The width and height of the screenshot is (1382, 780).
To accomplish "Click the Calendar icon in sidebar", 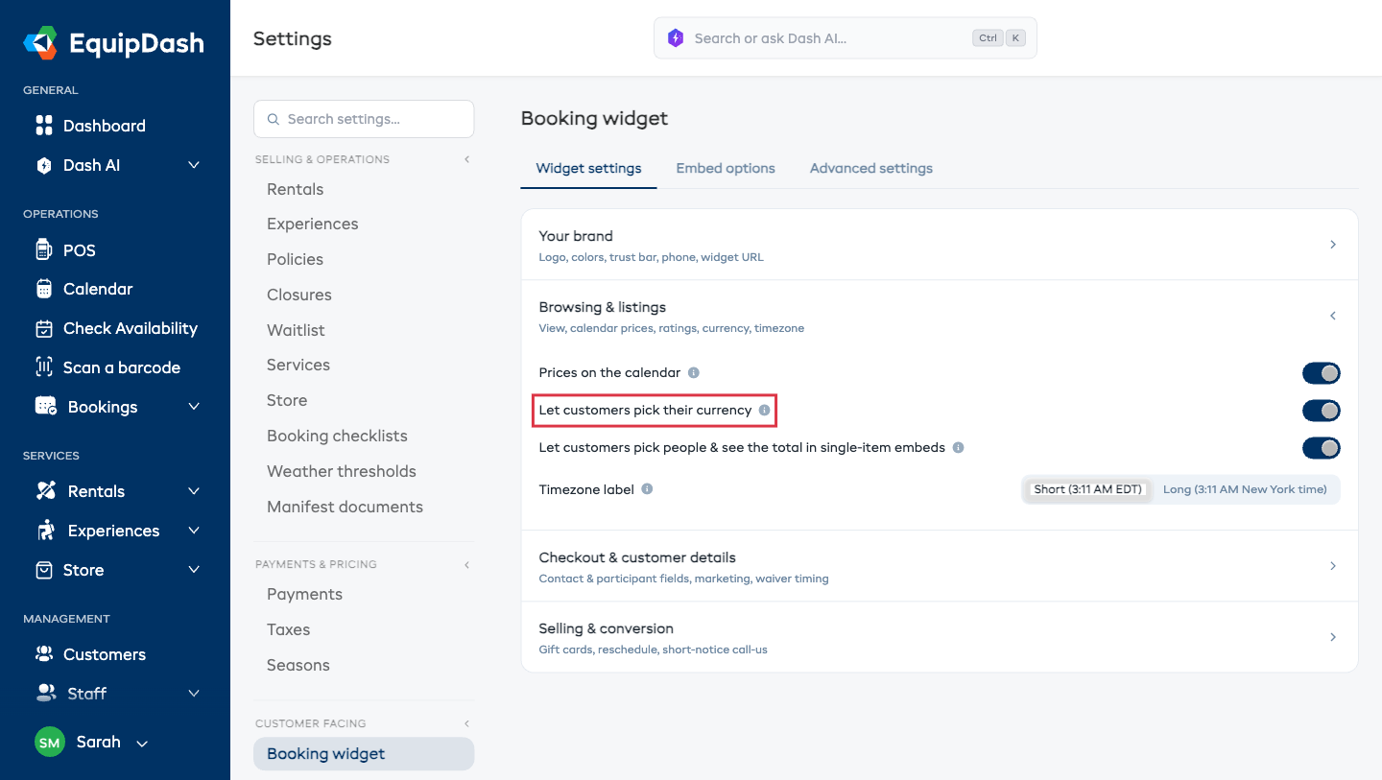I will [44, 289].
